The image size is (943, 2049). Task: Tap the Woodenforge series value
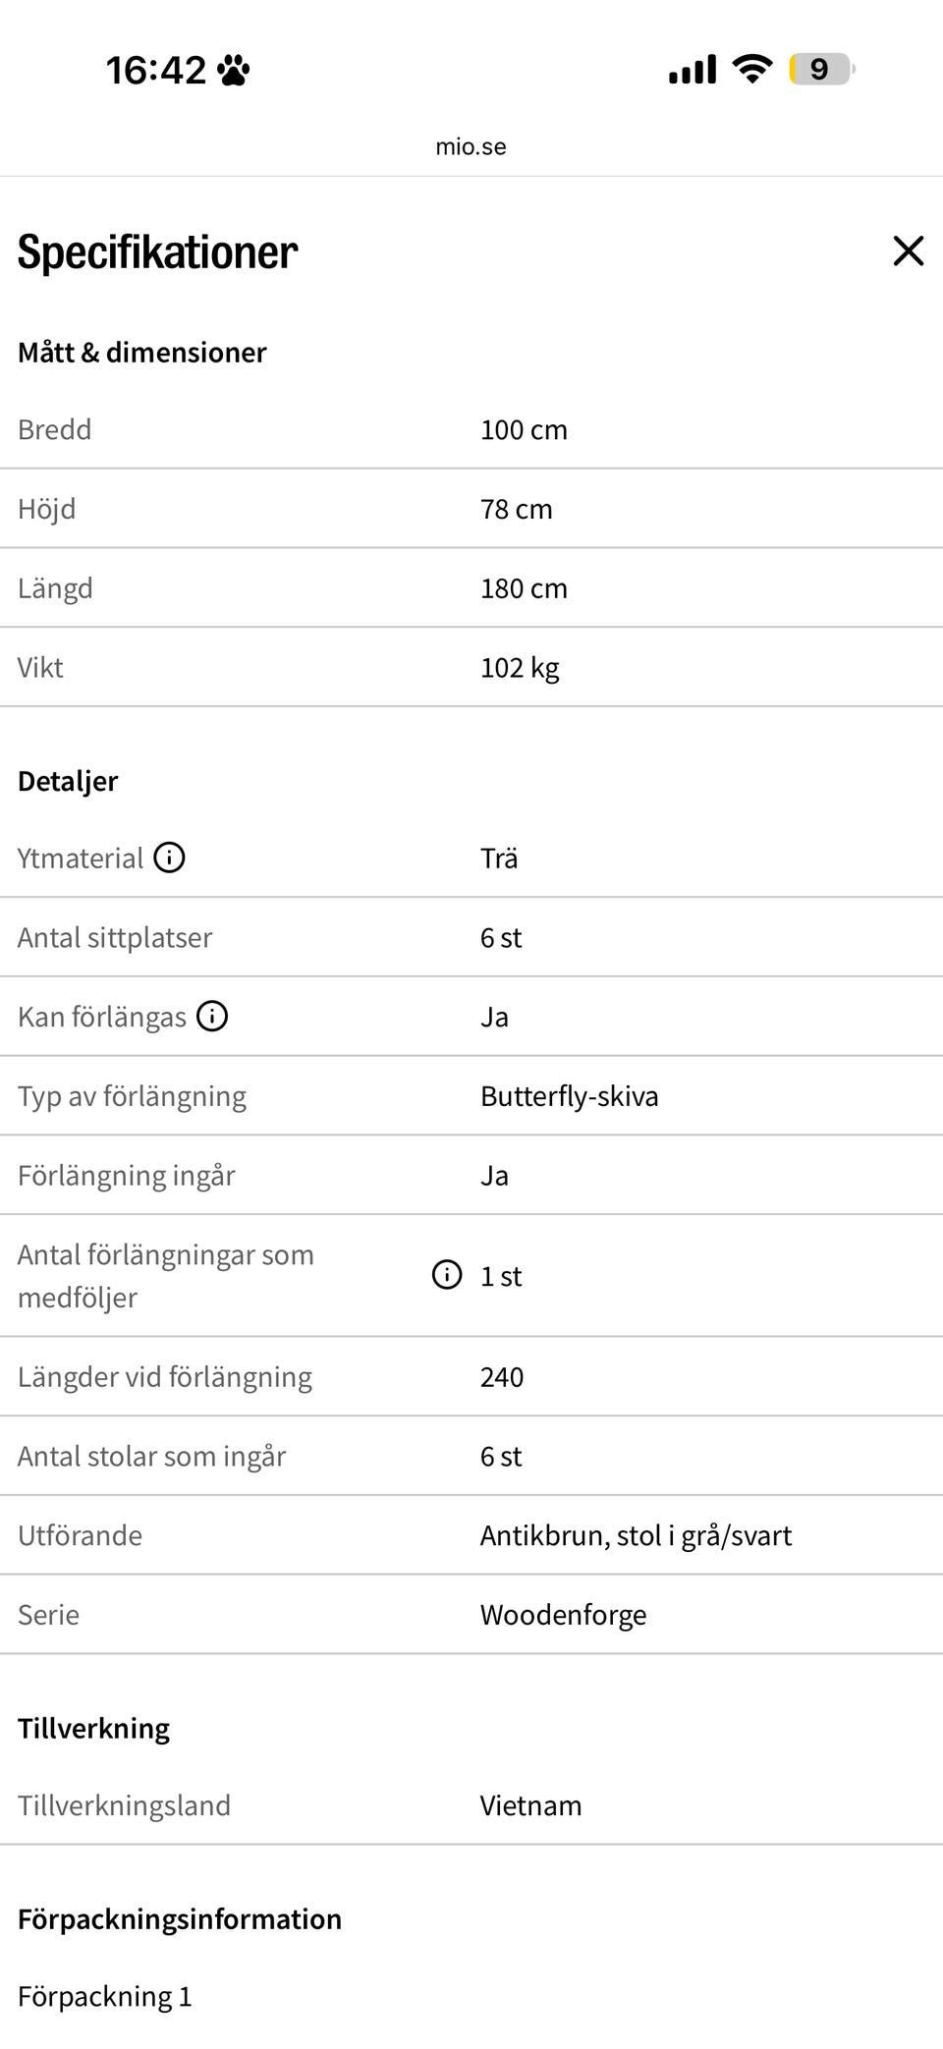(x=563, y=1615)
